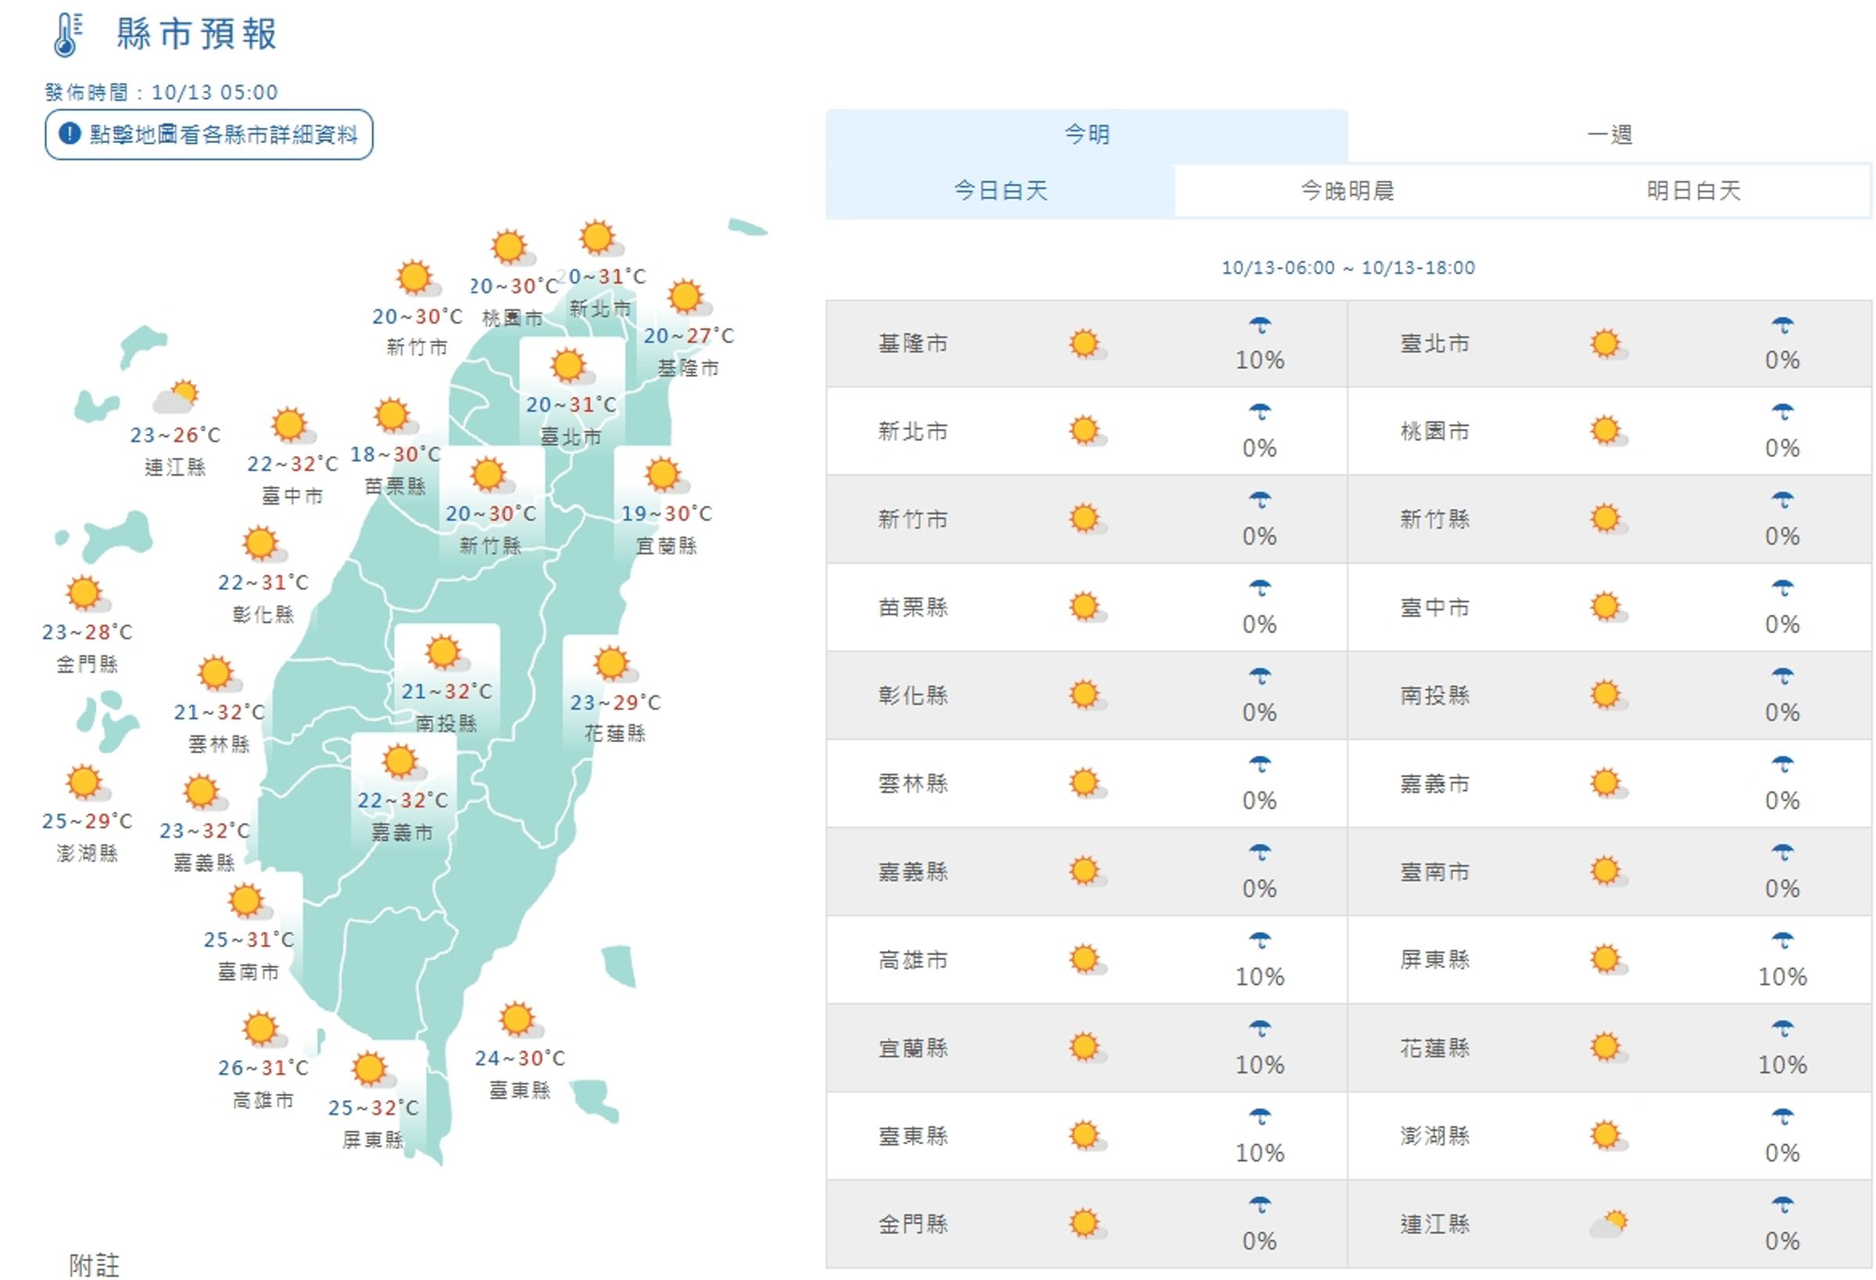The width and height of the screenshot is (1876, 1280).
Task: Open 苗栗縣 label on the map
Action: coord(395,486)
